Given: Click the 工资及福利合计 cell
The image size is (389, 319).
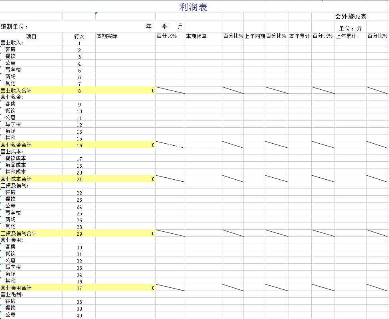Looking at the screenshot, I should coord(18,233).
